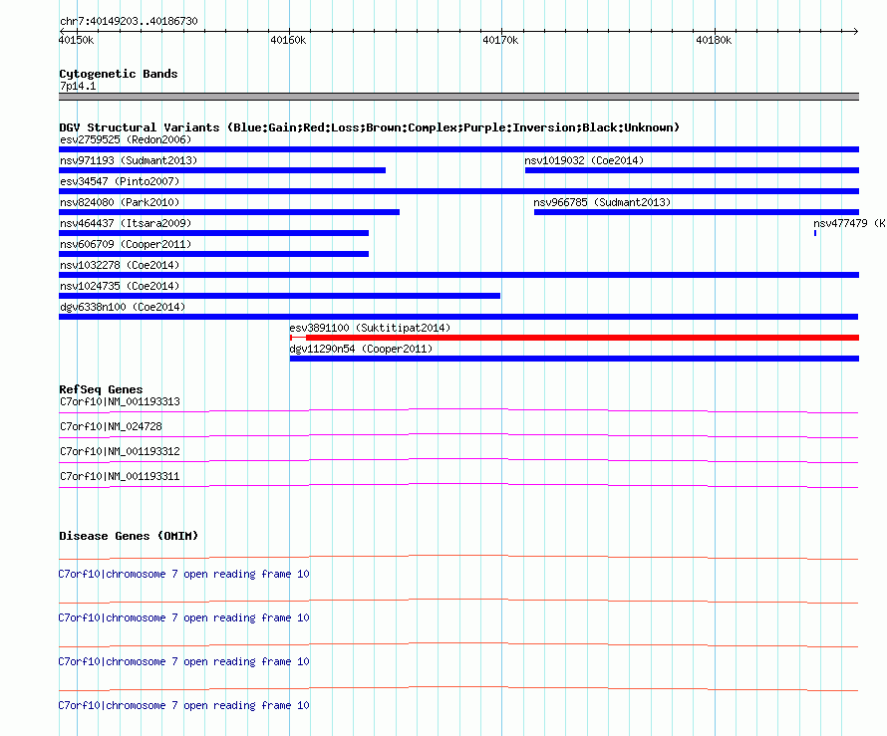Screen dimensions: 887x736
Task: Select nsv464437 (Itsara2009) variant
Action: (214, 233)
